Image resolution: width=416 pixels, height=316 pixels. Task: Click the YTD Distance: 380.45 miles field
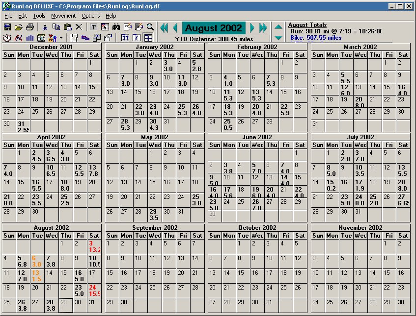[214, 39]
